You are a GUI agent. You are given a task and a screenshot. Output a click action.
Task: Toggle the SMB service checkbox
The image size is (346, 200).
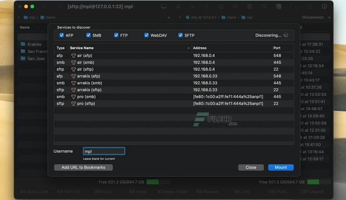[89, 36]
